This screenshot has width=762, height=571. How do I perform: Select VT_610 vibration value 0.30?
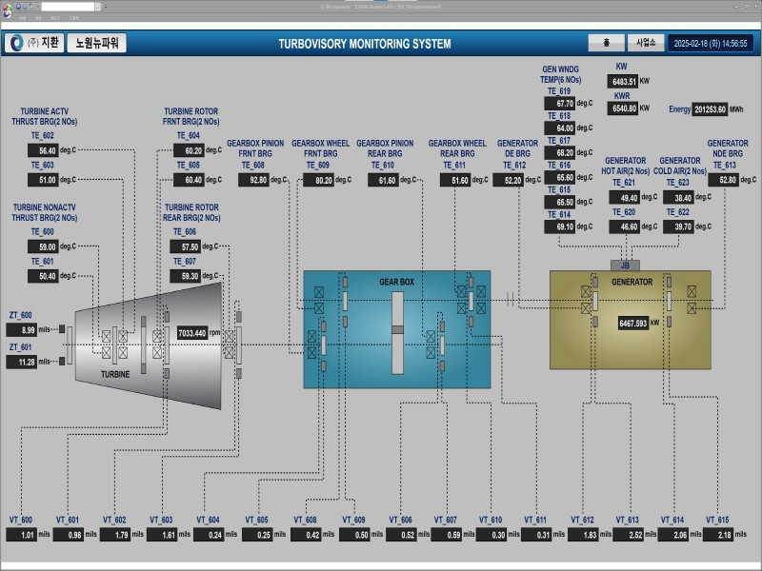[491, 535]
